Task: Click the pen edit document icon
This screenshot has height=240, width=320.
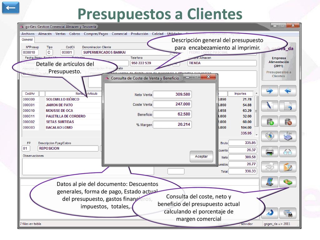Action: [270, 106]
